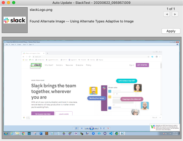Click the Windows Start orb
This screenshot has width=183, height=141.
pyautogui.click(x=6, y=134)
